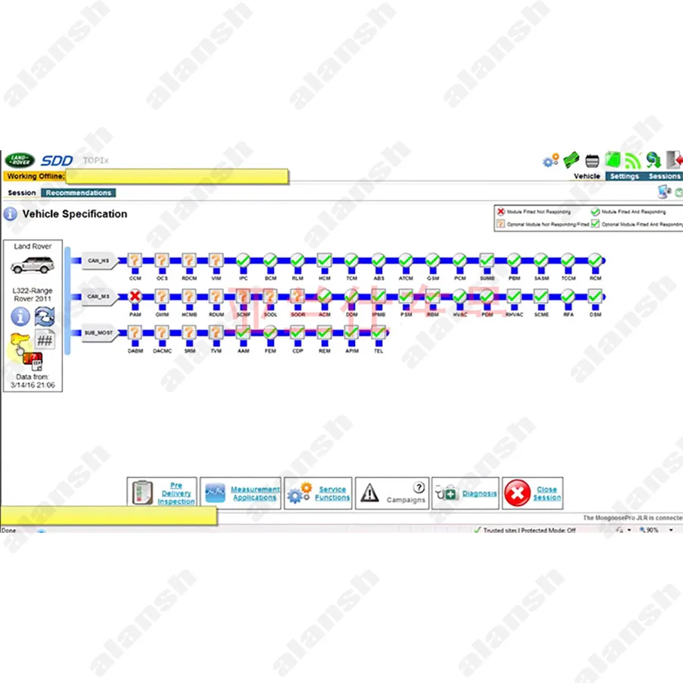This screenshot has height=683, width=683.
Task: Select the DABM module icon
Action: point(135,333)
